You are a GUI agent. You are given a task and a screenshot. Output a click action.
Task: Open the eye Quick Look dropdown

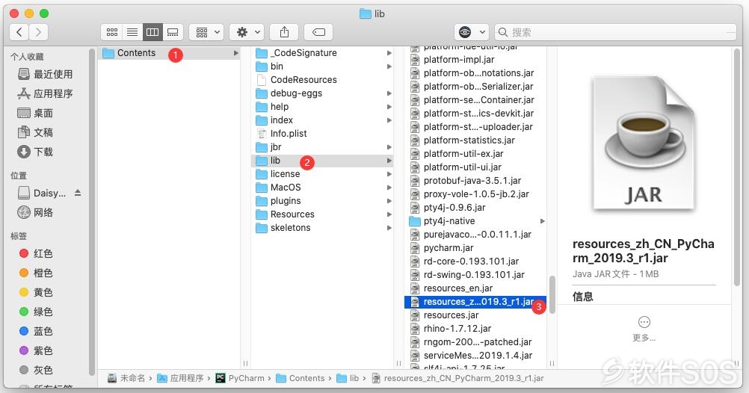pyautogui.click(x=471, y=32)
